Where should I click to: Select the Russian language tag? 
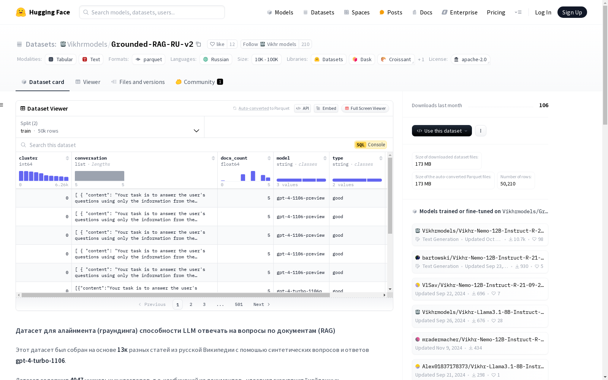(x=216, y=59)
